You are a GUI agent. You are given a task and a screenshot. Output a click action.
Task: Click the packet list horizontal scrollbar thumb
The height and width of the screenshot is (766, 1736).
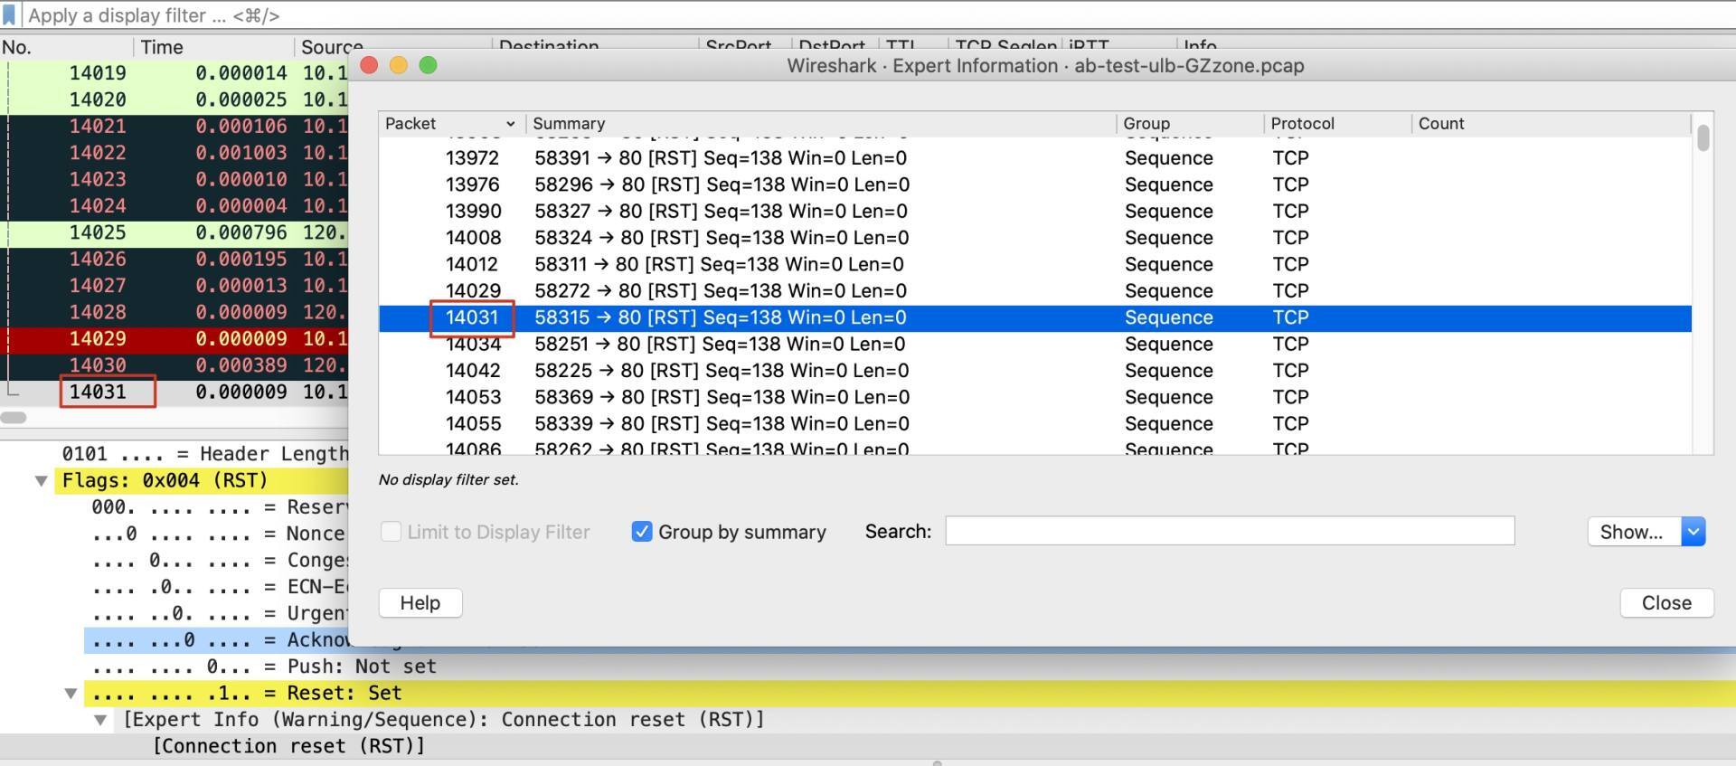click(x=13, y=418)
